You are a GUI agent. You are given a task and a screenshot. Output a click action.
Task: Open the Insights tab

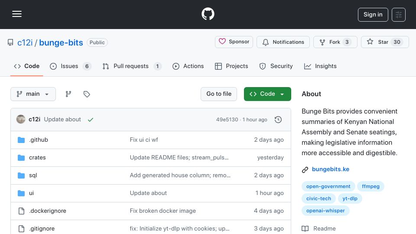(320, 66)
